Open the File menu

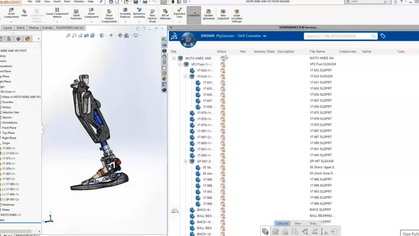point(30,2)
